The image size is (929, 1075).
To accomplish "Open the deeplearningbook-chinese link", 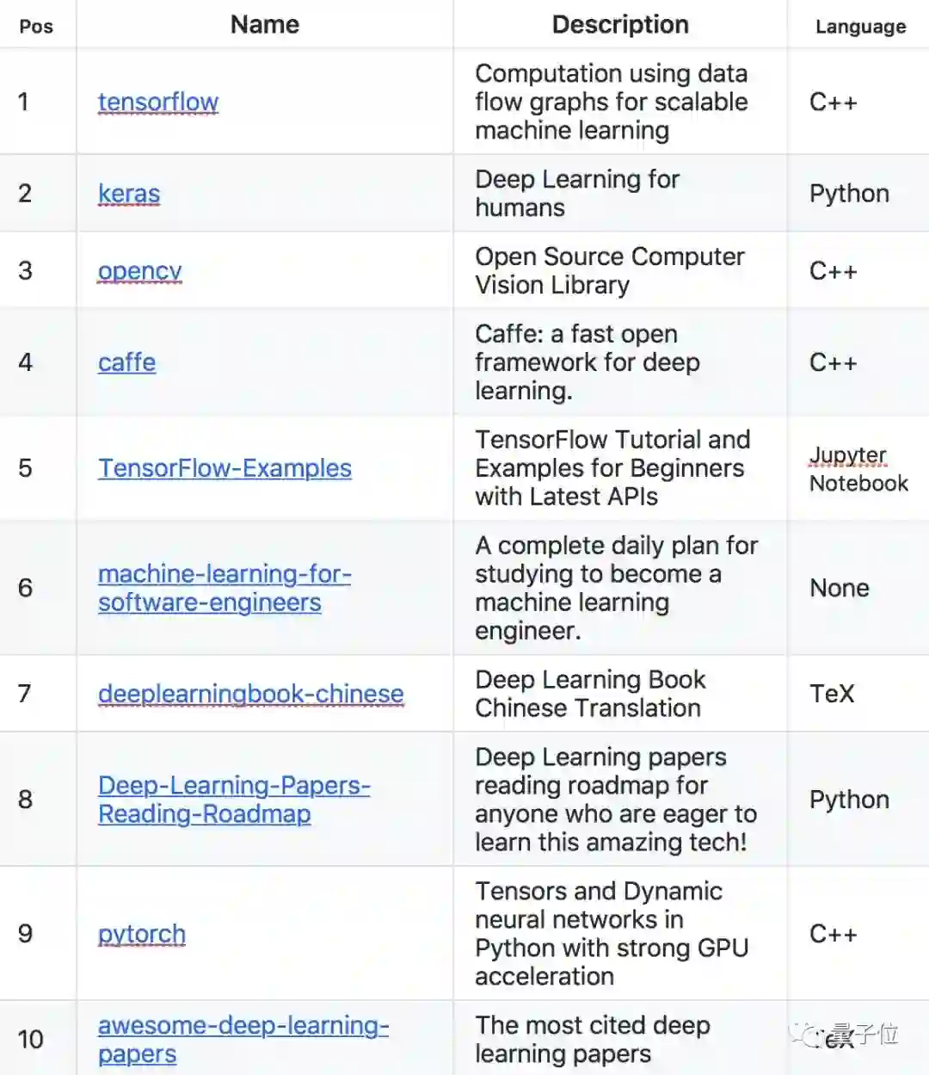I will click(x=250, y=694).
